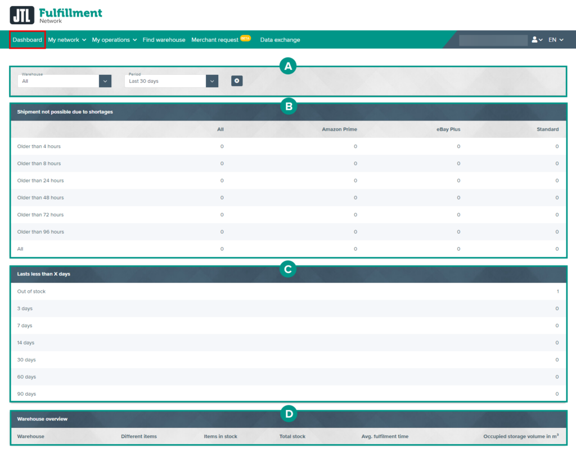Click the circled C section marker
Screen dimensions: 576x451
(288, 269)
